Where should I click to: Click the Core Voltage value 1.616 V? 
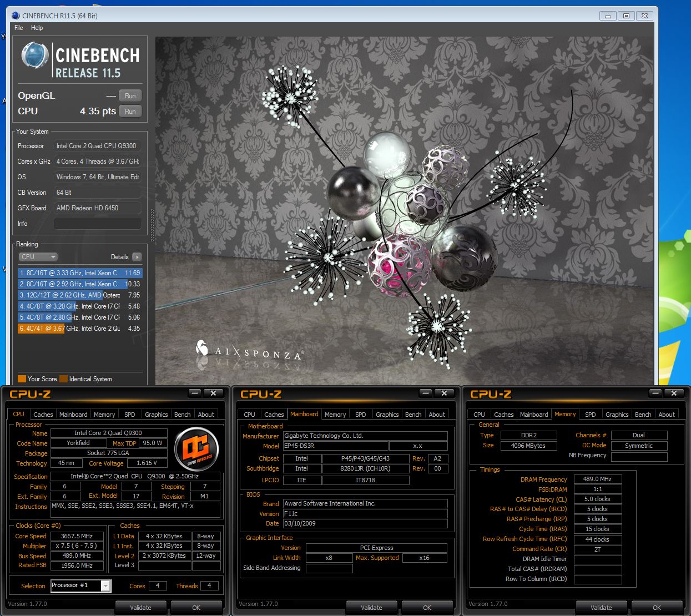pyautogui.click(x=147, y=463)
